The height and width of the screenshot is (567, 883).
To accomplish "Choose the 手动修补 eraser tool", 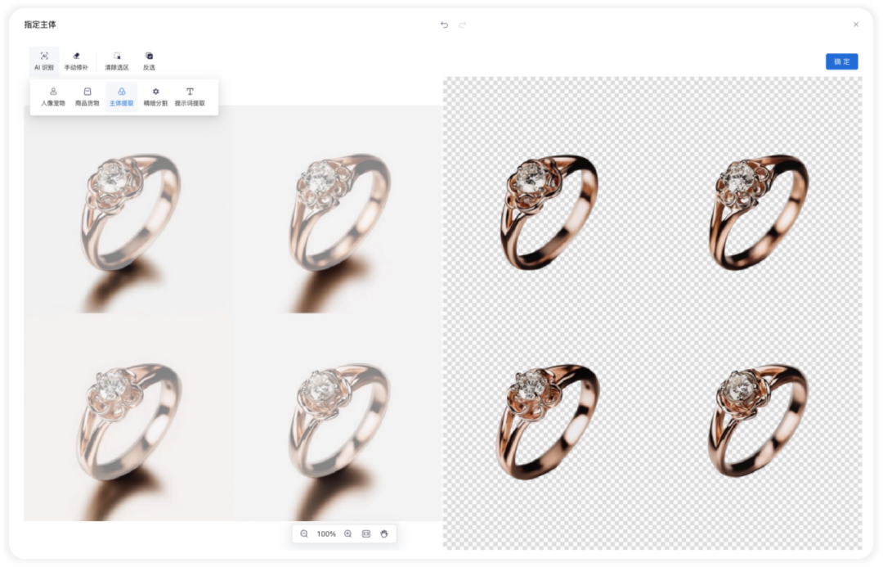I will pyautogui.click(x=76, y=61).
